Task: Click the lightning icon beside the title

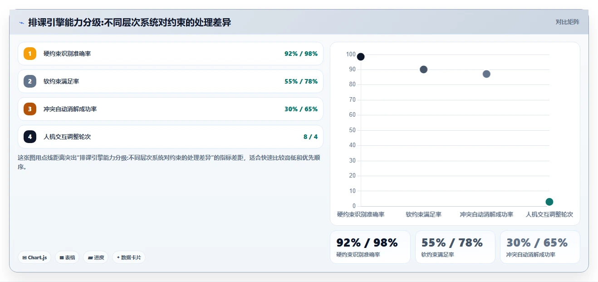Action: click(x=21, y=23)
